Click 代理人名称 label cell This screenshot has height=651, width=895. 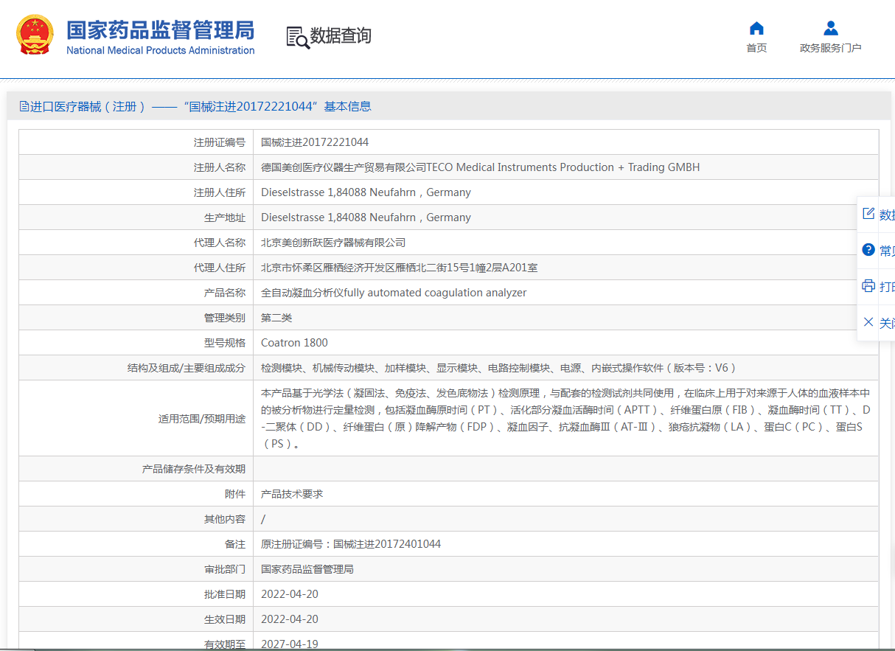coord(136,243)
